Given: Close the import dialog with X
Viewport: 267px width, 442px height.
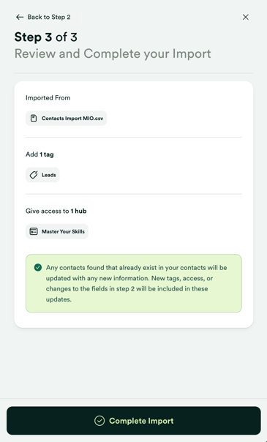Looking at the screenshot, I should click(246, 17).
